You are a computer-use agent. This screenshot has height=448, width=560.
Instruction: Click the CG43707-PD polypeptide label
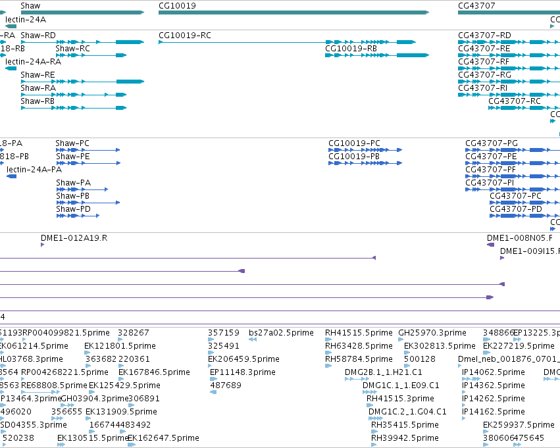(x=516, y=210)
